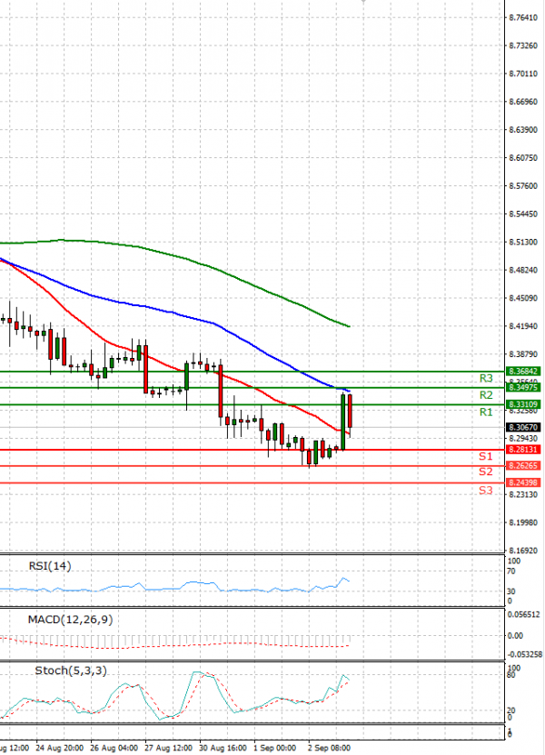Image resolution: width=545 pixels, height=755 pixels.
Task: Click the MACD scale value 0.056512
Action: point(525,614)
